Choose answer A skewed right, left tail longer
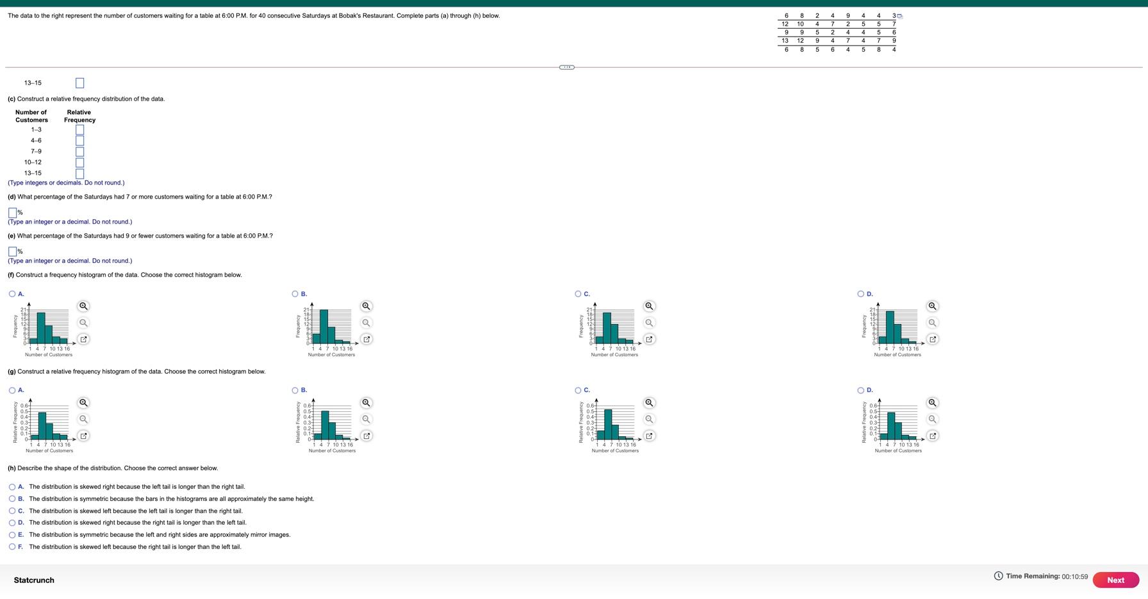1148x599 pixels. click(12, 487)
